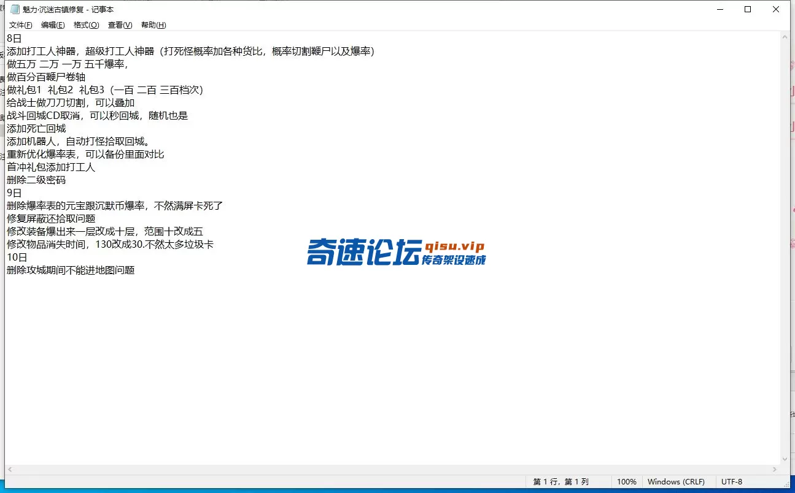Click the line '删除攻城期间不能进地图问题'

(x=71, y=270)
